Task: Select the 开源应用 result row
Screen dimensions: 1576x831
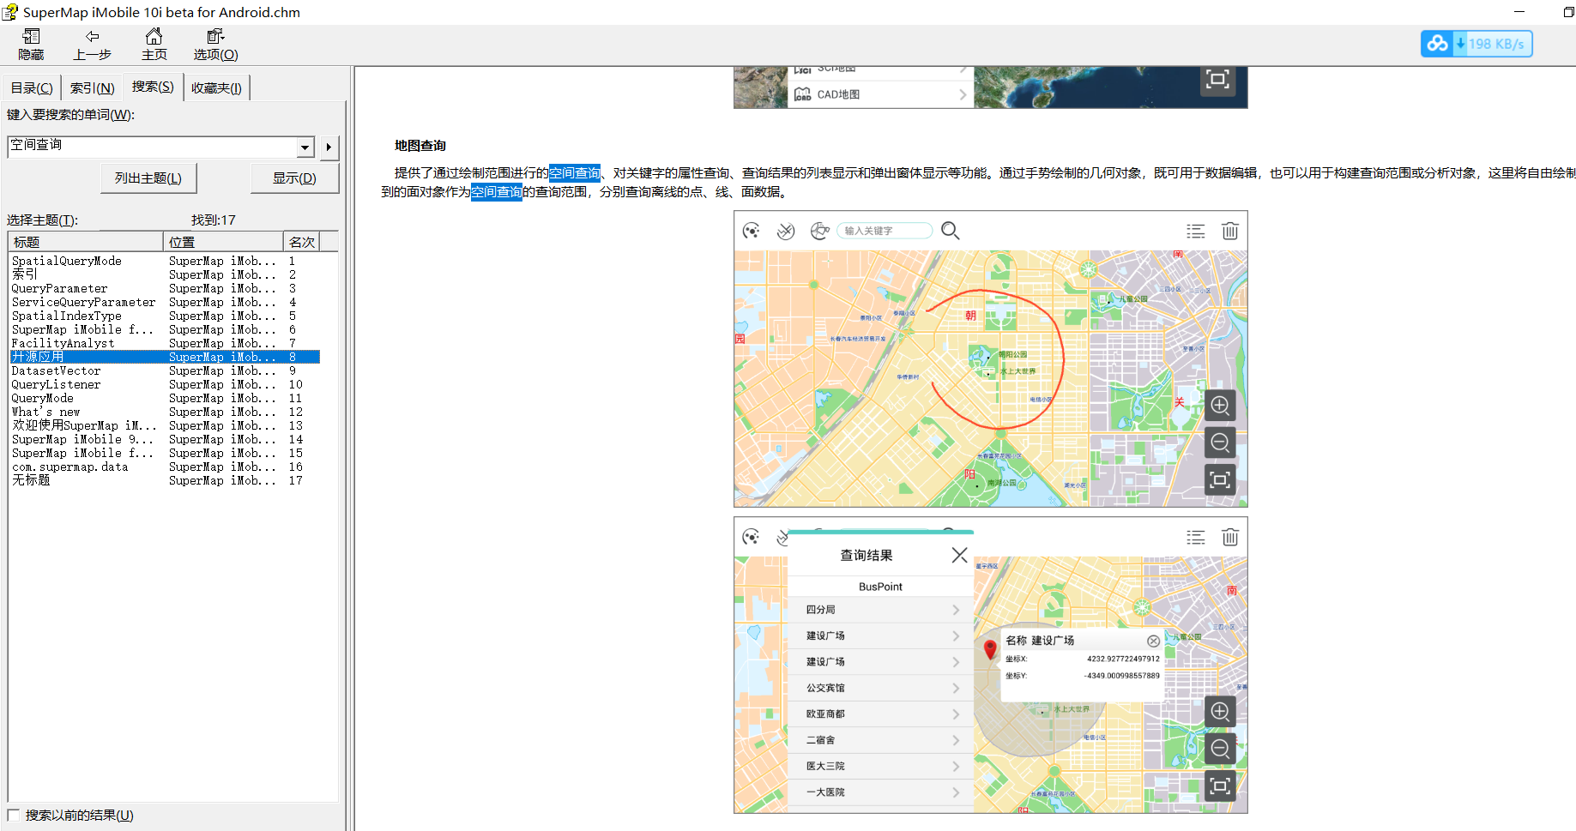Action: point(165,357)
